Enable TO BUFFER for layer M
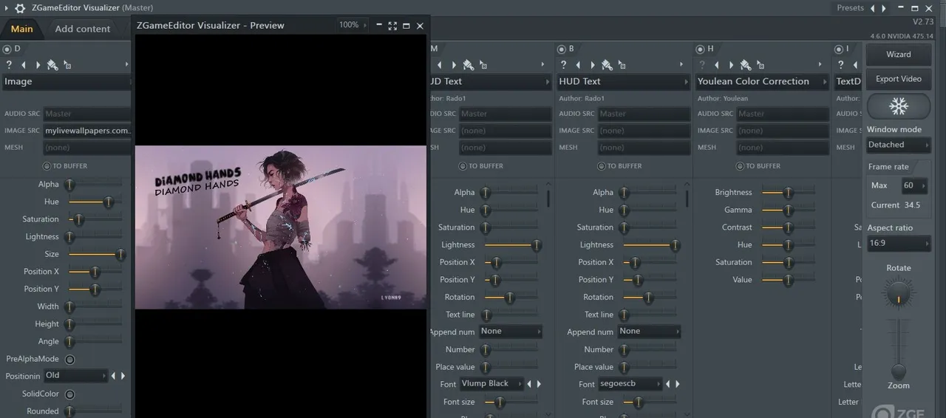Viewport: 946px width, 418px height. 463,166
